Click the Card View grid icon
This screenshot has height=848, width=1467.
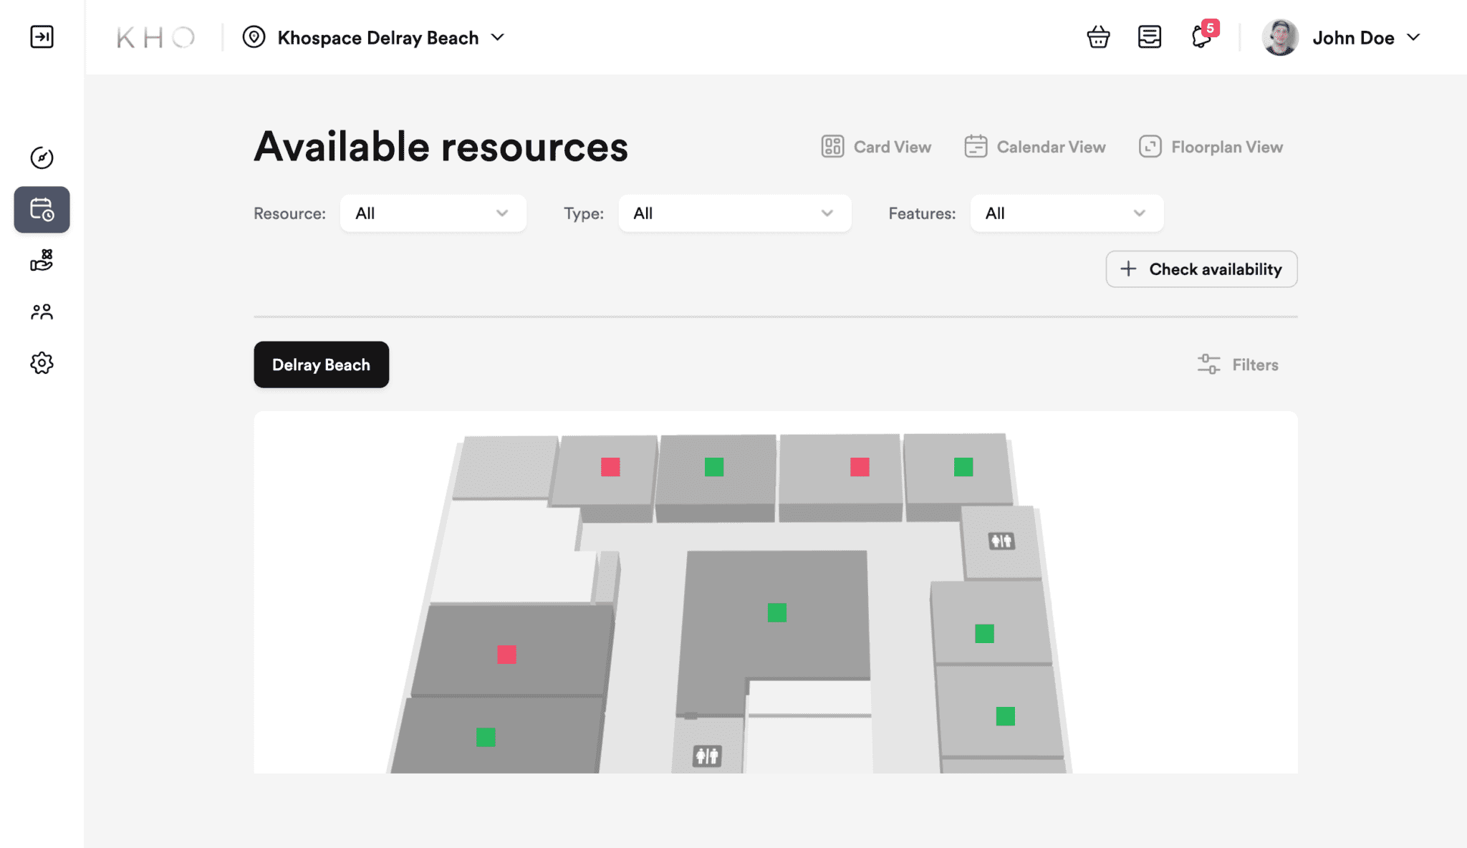coord(832,146)
